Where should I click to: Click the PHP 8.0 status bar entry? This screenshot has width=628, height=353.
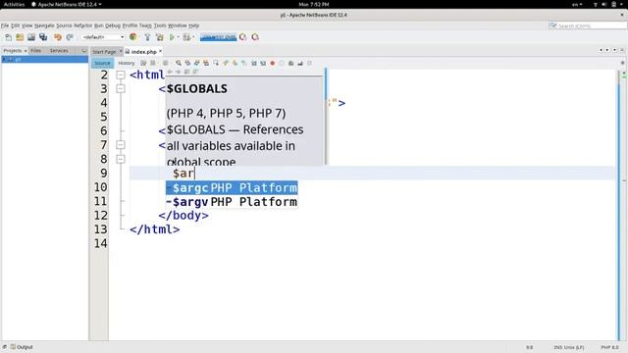pyautogui.click(x=609, y=347)
